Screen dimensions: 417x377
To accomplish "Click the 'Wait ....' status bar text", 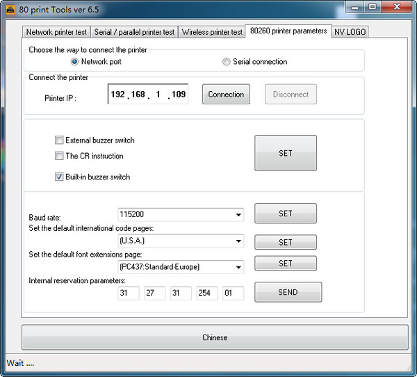I will pyautogui.click(x=20, y=363).
